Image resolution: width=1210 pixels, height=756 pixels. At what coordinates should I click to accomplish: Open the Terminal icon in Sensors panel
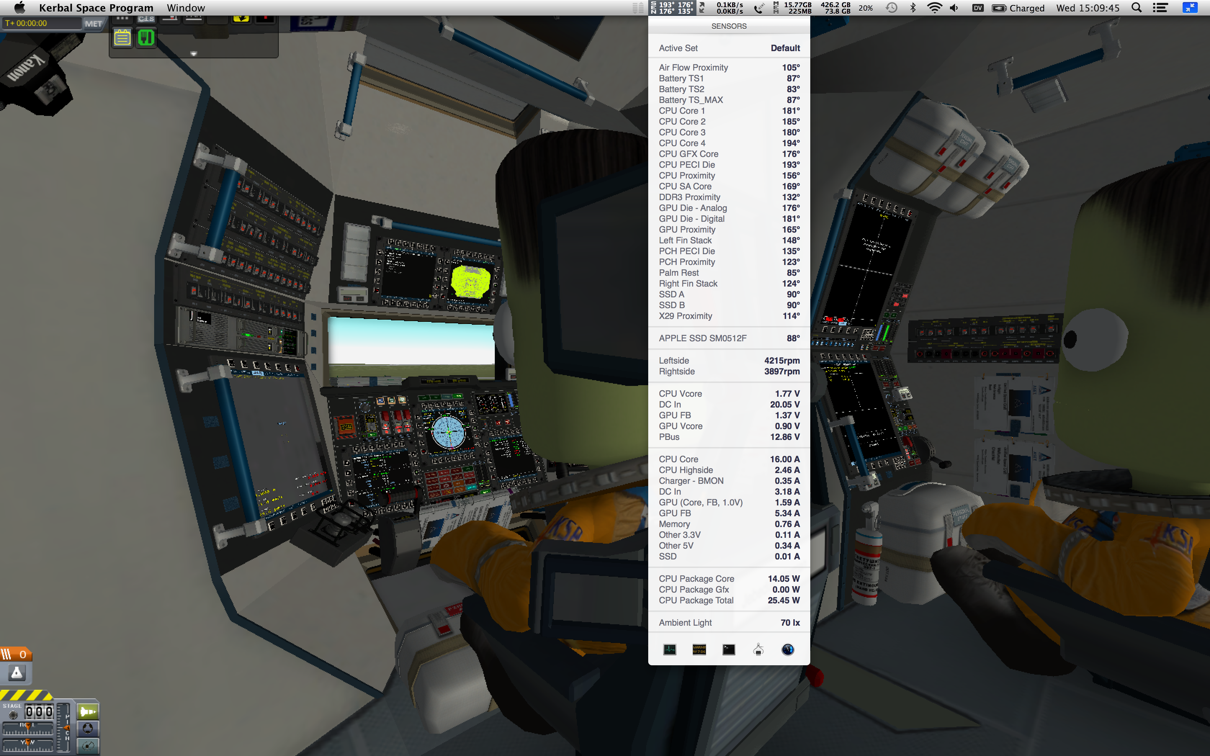point(729,649)
